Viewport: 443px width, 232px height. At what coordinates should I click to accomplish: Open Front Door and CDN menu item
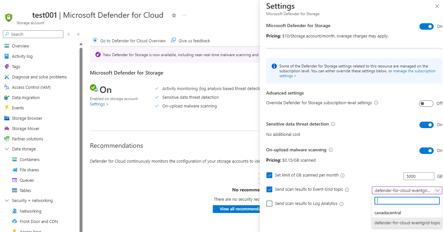tap(39, 221)
